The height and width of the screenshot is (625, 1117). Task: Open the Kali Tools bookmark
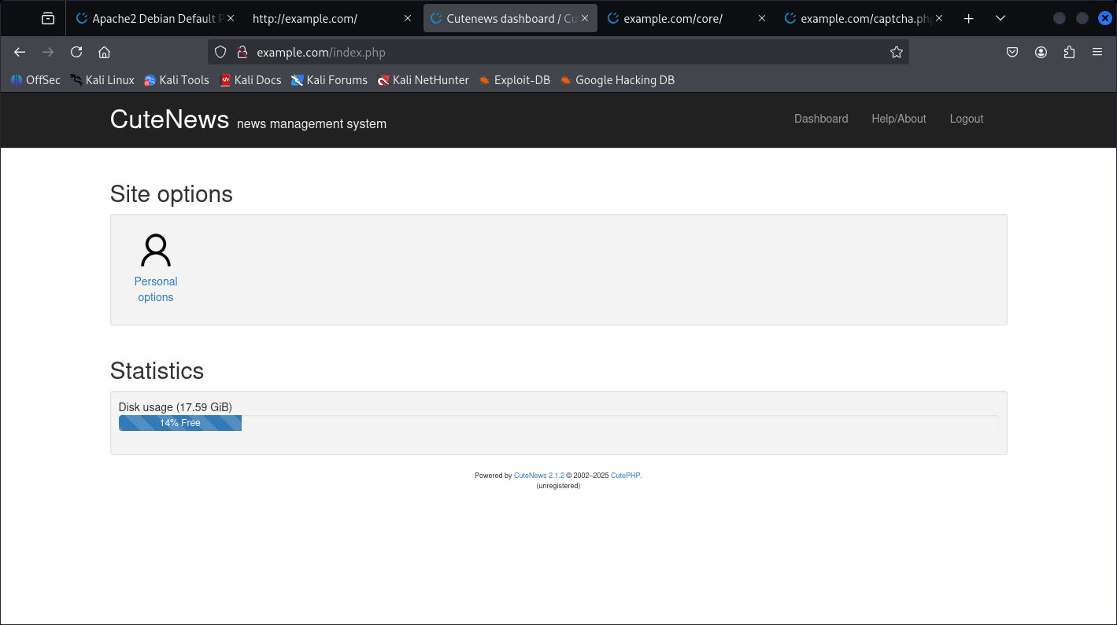[176, 80]
